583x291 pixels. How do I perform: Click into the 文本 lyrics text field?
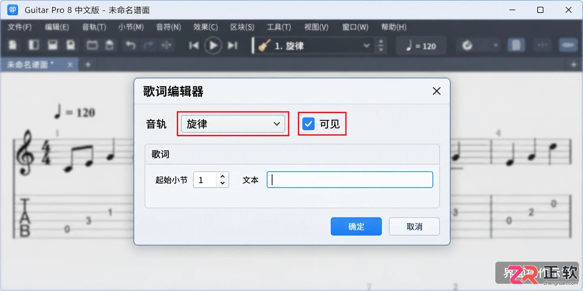[350, 180]
